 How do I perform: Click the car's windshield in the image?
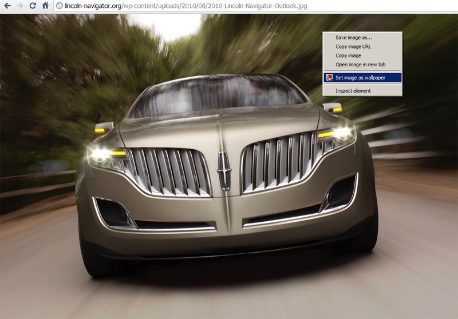218,96
